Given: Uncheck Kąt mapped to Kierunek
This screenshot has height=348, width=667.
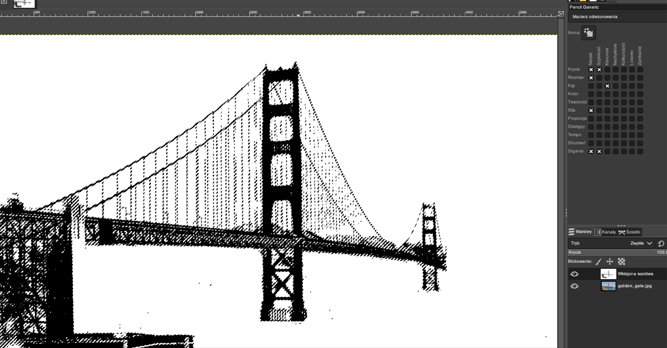Looking at the screenshot, I should 607,86.
